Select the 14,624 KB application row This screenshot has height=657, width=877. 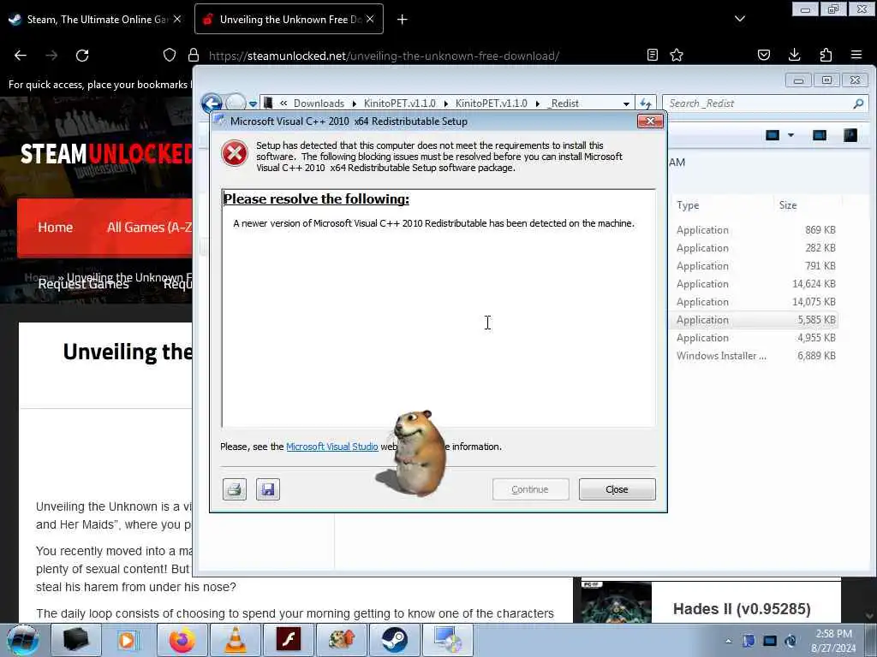pyautogui.click(x=755, y=284)
